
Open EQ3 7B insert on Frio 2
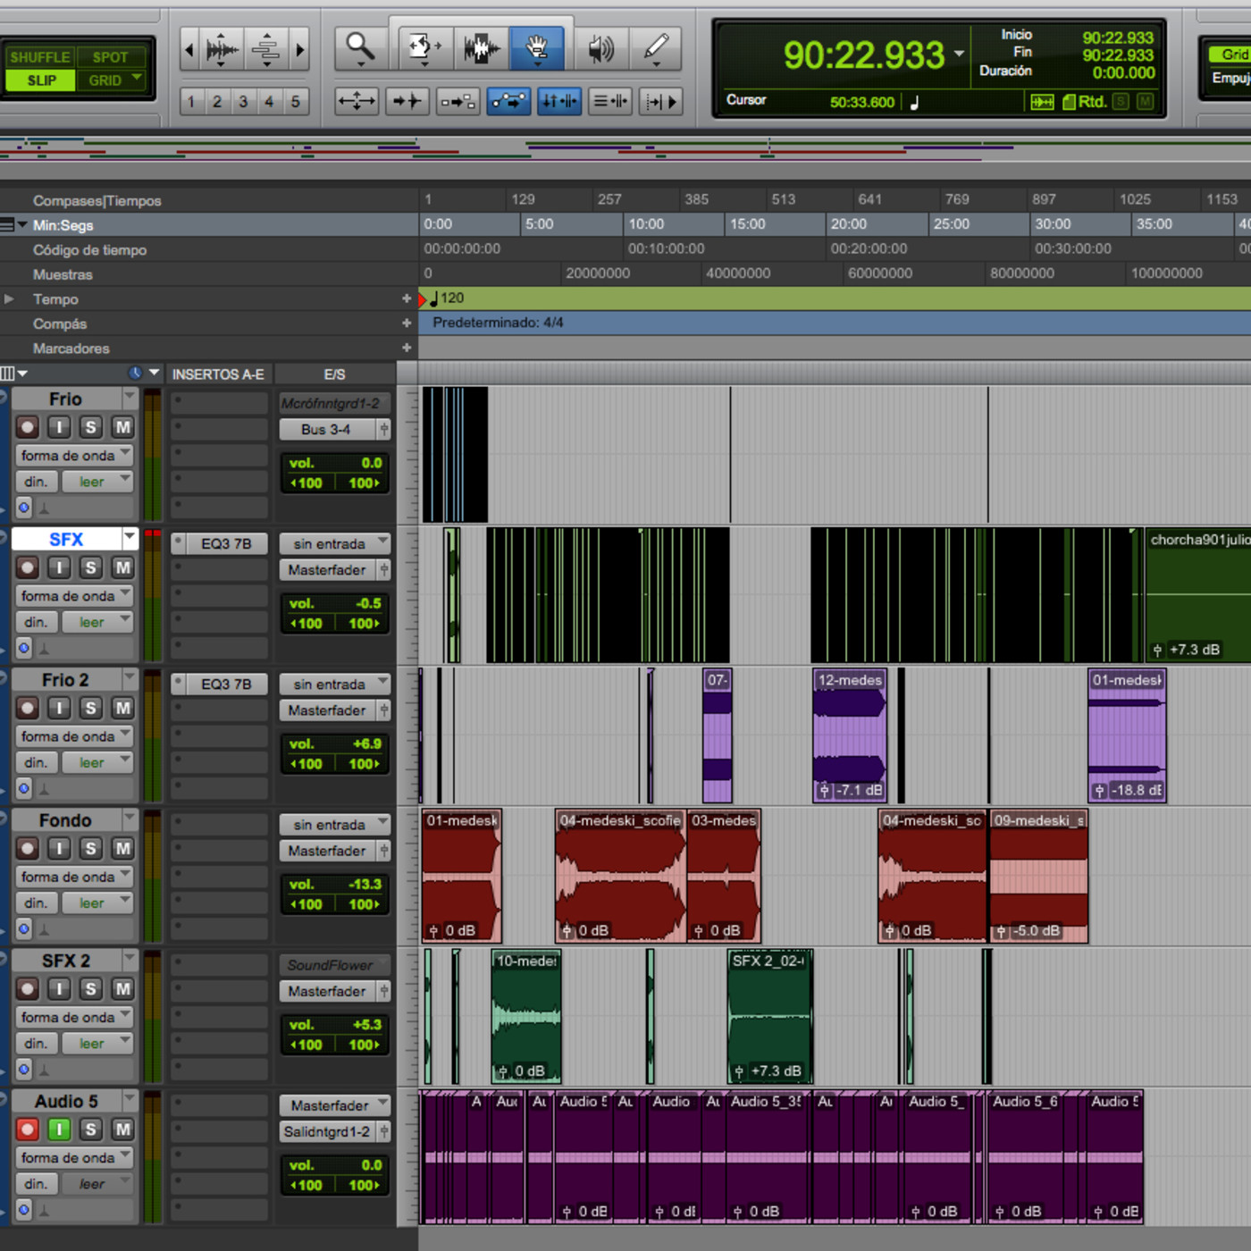227,684
